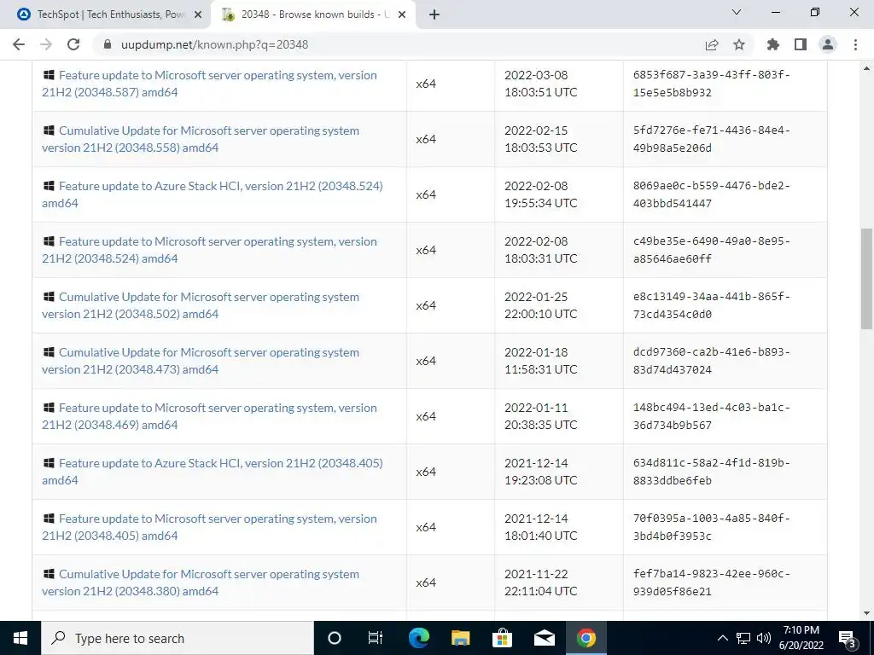
Task: Reload the uupdump page
Action: (73, 44)
